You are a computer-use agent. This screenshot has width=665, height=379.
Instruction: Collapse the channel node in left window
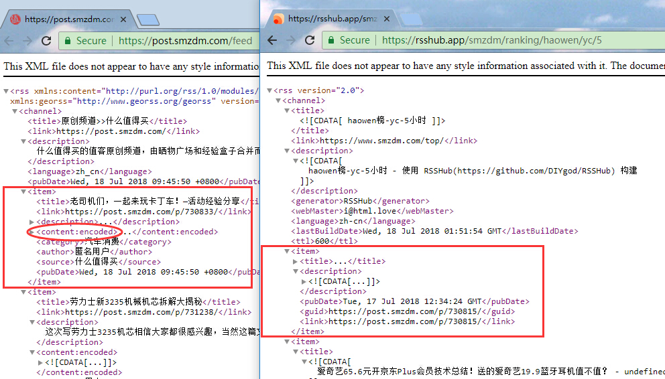click(x=15, y=111)
